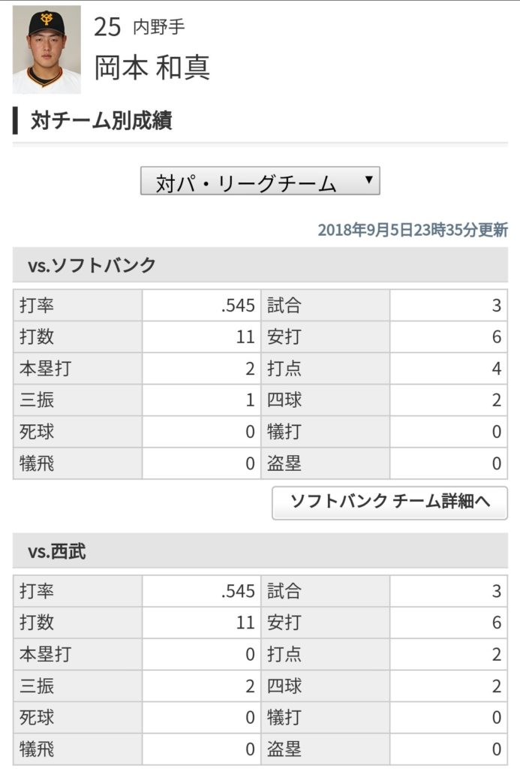
Task: Select the vs.ソフトバンク section header
Action: [260, 264]
